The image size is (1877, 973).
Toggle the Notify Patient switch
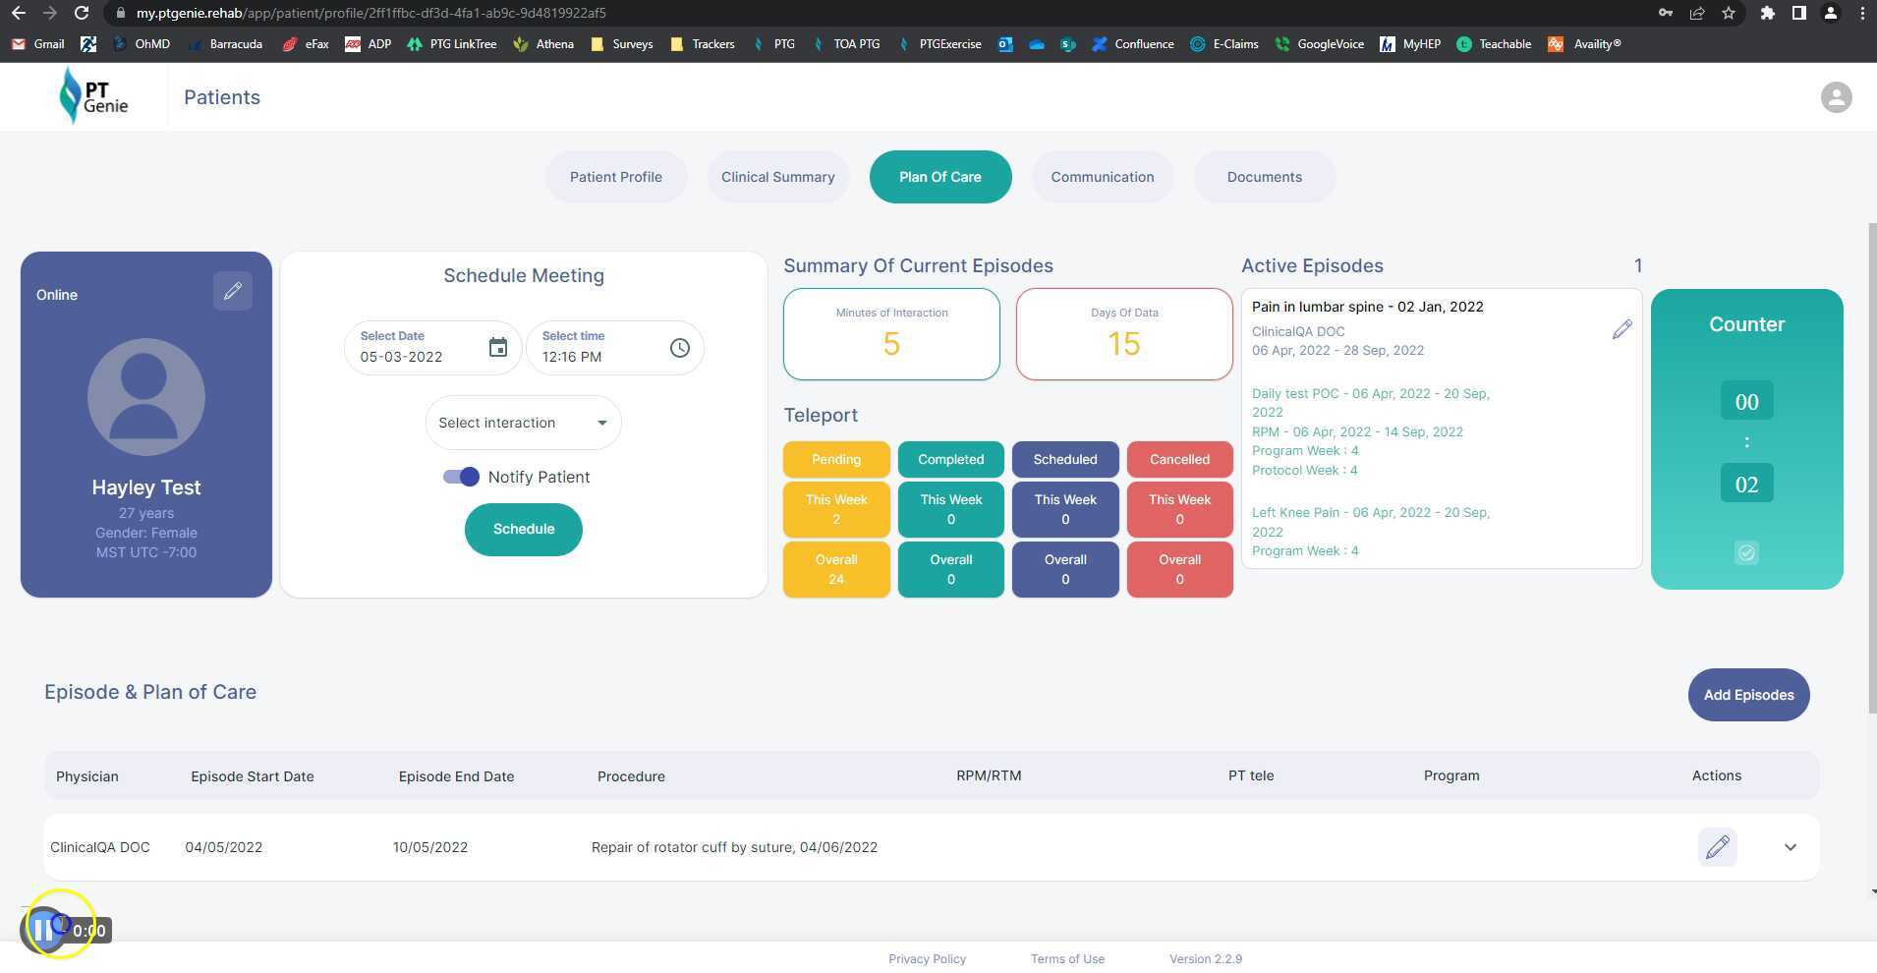(459, 476)
